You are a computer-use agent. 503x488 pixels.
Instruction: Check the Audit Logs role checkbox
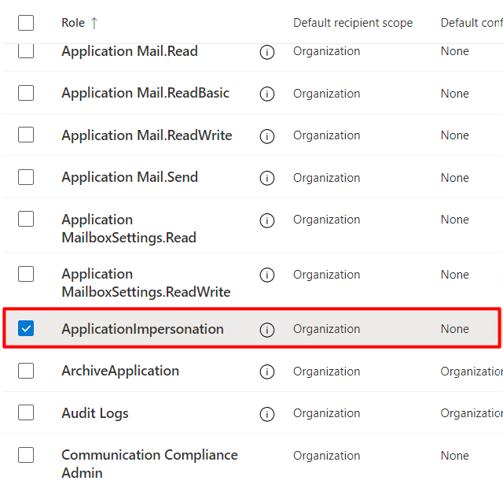pyautogui.click(x=26, y=412)
